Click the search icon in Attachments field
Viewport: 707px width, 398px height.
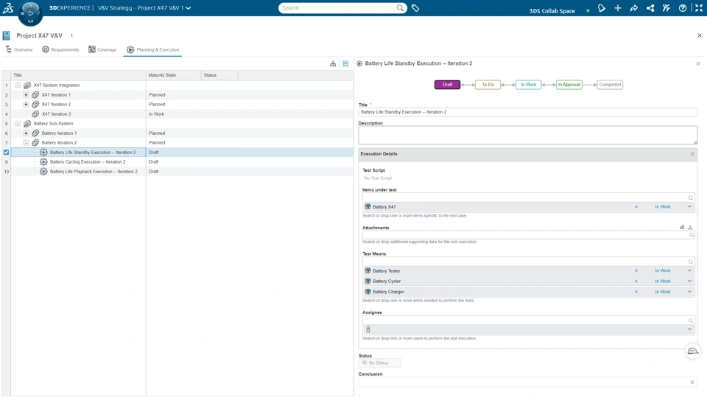[692, 234]
